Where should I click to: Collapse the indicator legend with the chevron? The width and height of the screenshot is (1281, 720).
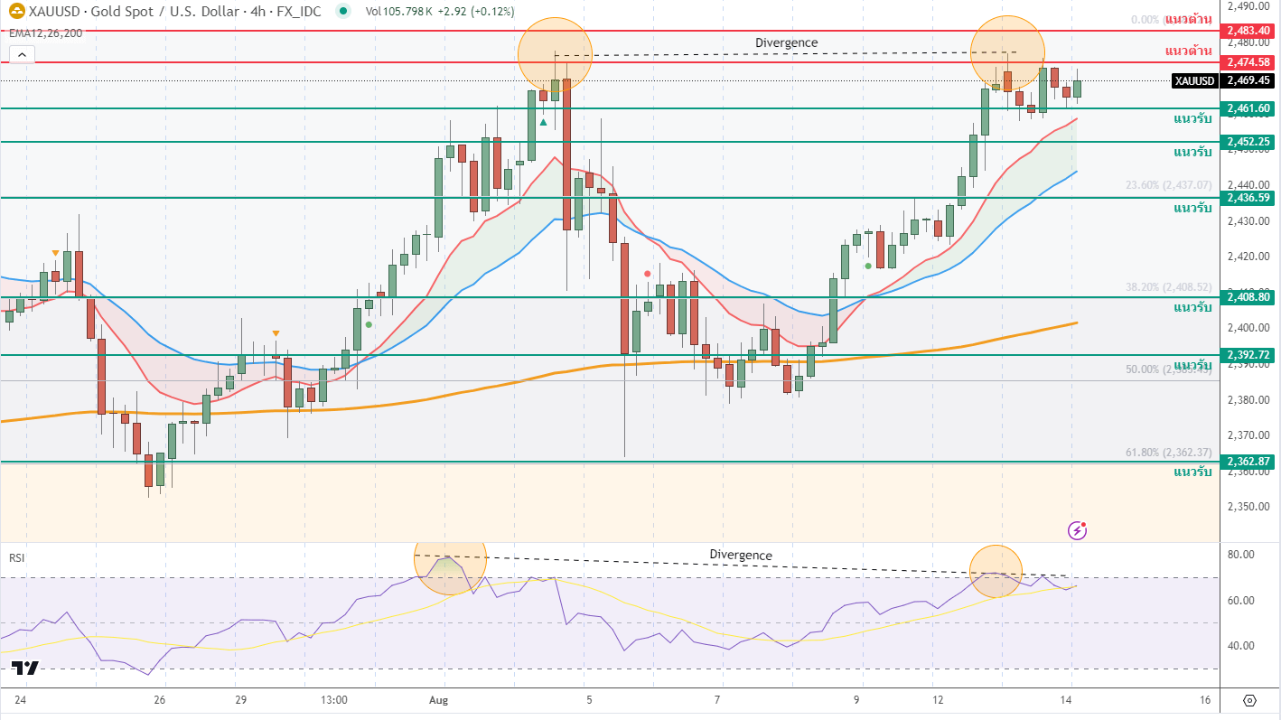[22, 54]
